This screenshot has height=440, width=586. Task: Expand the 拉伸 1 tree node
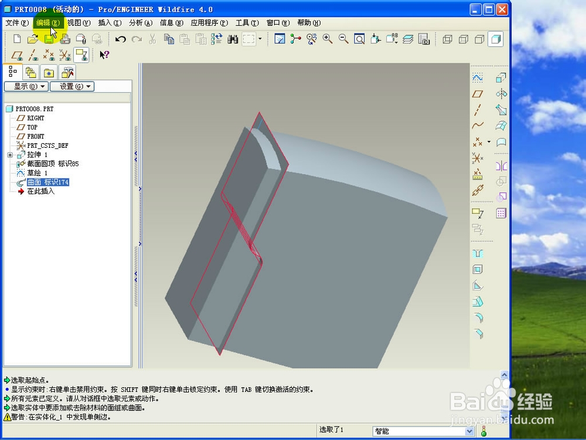pyautogui.click(x=10, y=155)
